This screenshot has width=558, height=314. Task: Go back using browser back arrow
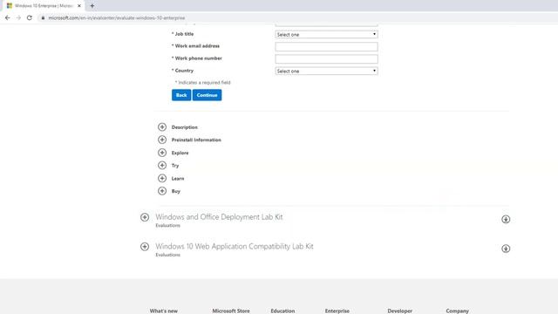click(8, 17)
